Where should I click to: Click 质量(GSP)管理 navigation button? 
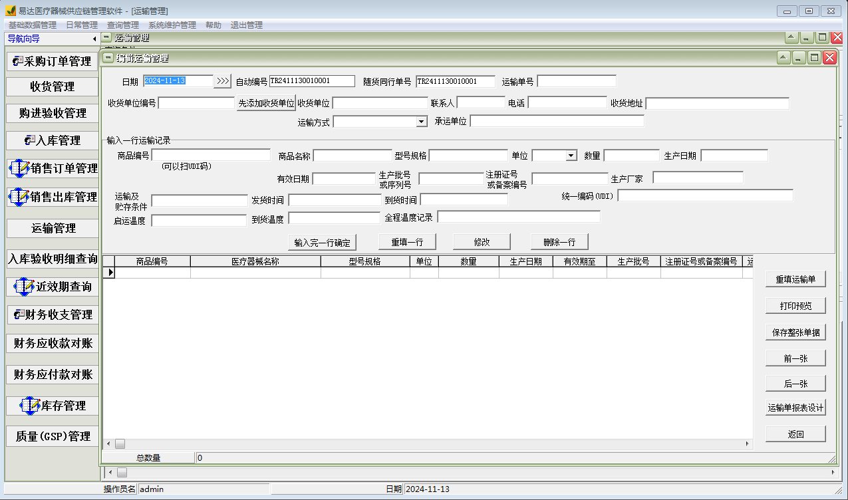point(52,436)
